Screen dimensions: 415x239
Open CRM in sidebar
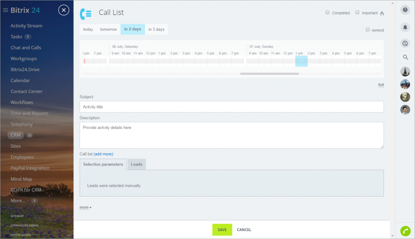pyautogui.click(x=16, y=135)
